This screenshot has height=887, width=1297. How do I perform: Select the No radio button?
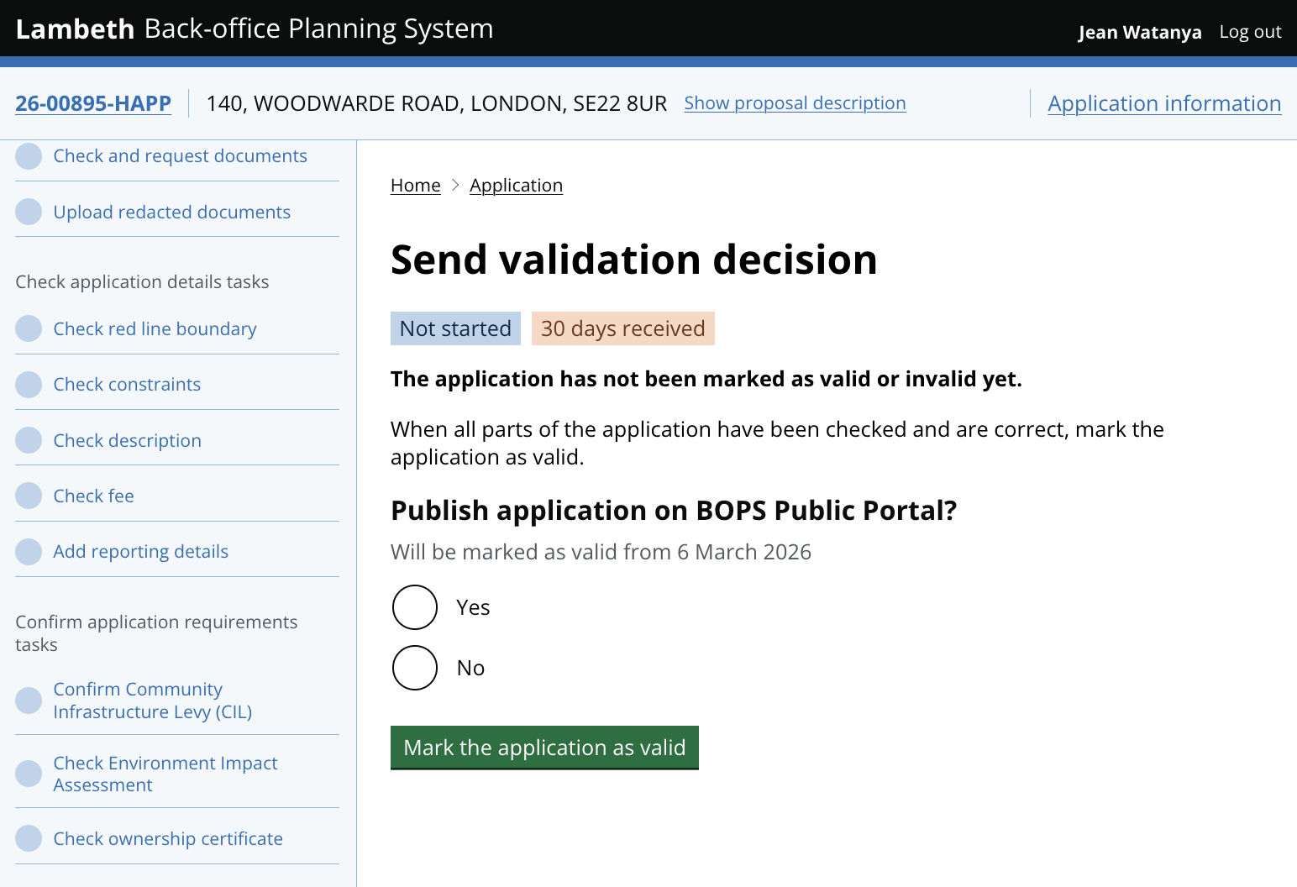[x=414, y=668]
